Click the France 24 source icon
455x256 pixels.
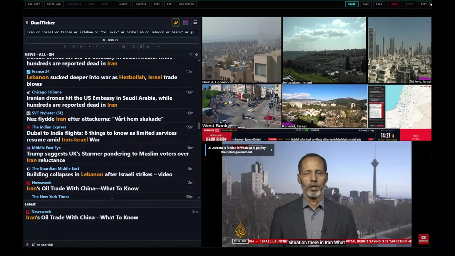(x=28, y=71)
